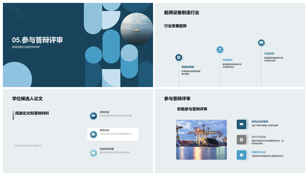Viewport: 308px width, 176px height.
Task: Click the dark blue 研究论文和答辩 icon
Action: pyautogui.click(x=241, y=124)
